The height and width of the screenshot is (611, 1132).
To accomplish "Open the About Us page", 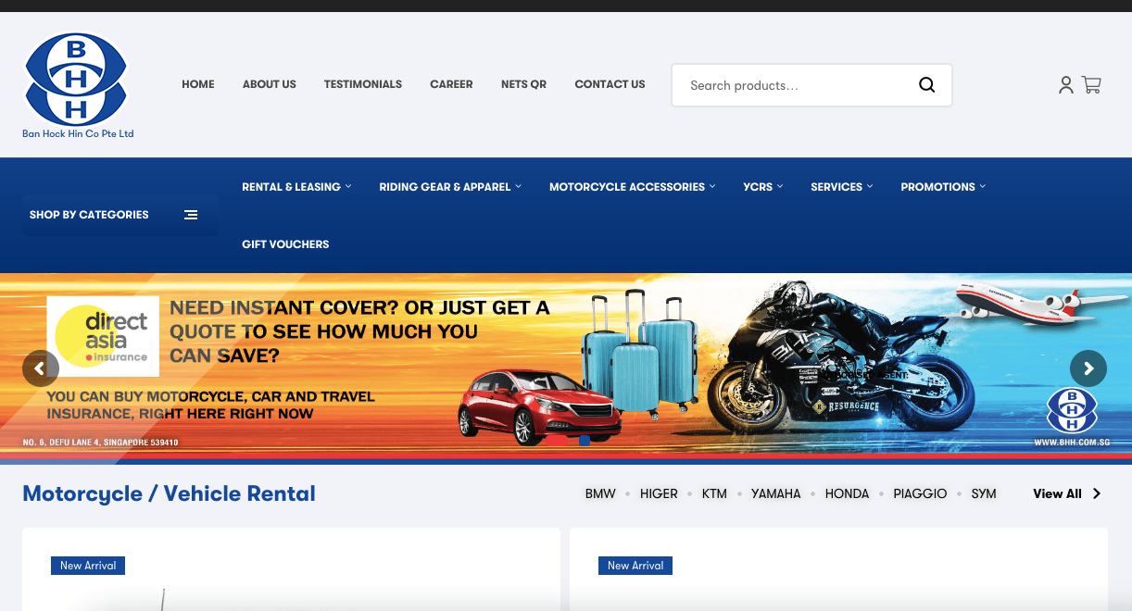I will click(270, 84).
